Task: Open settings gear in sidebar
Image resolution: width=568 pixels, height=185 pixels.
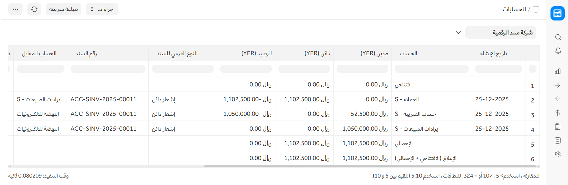Action: point(558,154)
